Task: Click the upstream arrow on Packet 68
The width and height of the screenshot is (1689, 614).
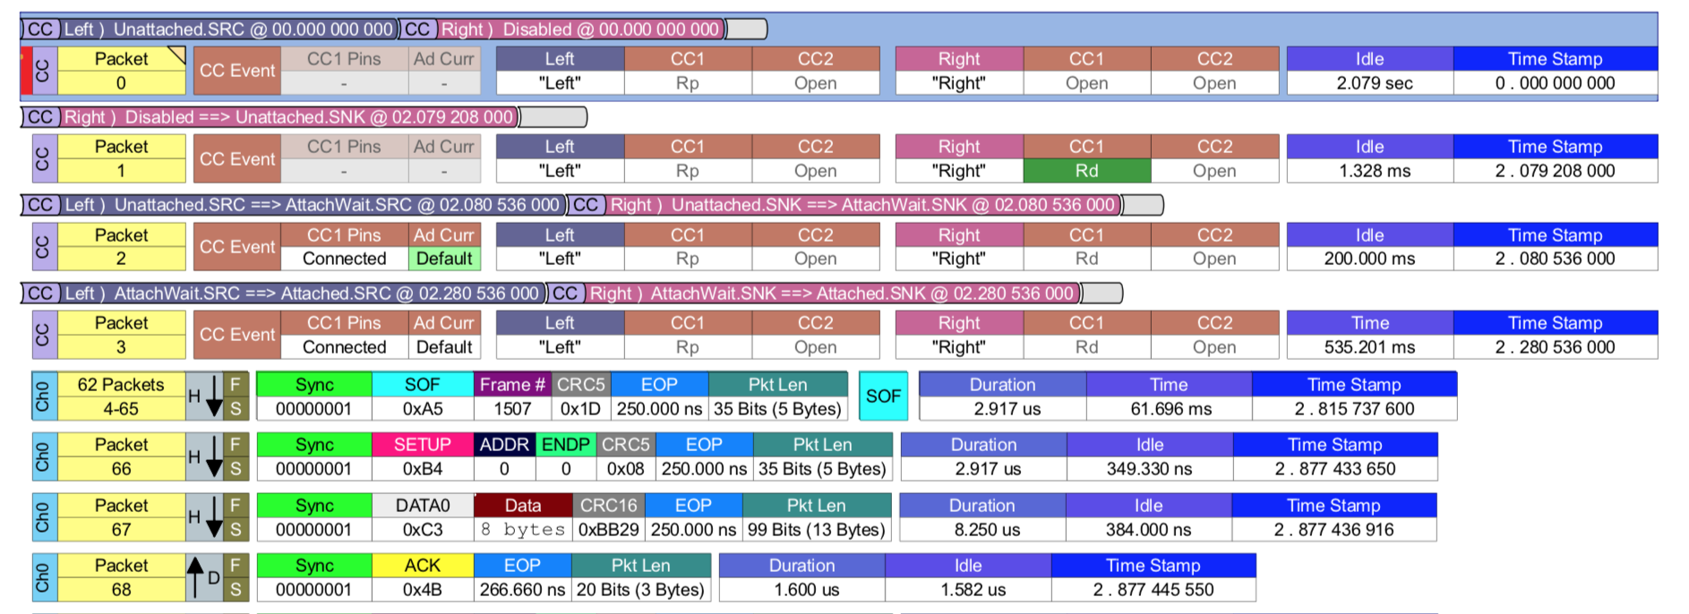Action: click(x=195, y=577)
